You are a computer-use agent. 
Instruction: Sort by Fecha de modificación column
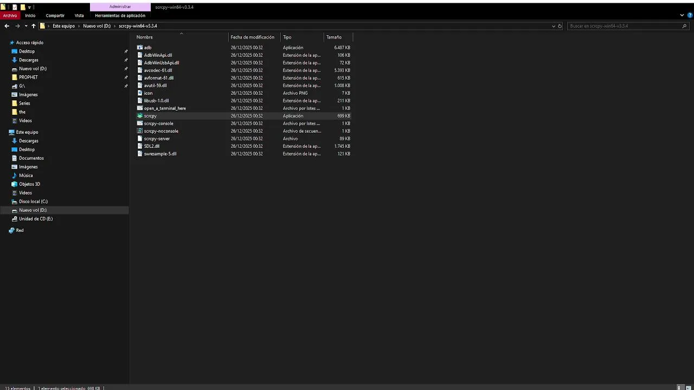(x=254, y=37)
